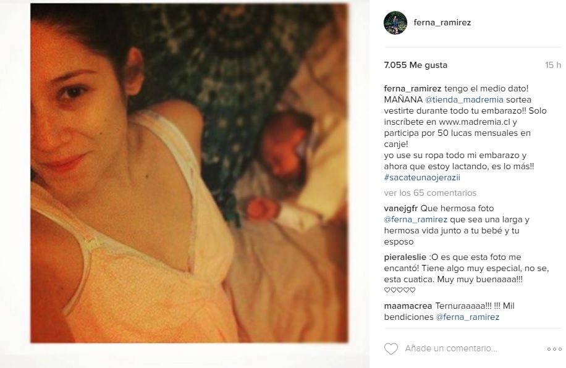This screenshot has width=566, height=368.
Task: Open commenter maamacrea's profile
Action: pos(408,306)
